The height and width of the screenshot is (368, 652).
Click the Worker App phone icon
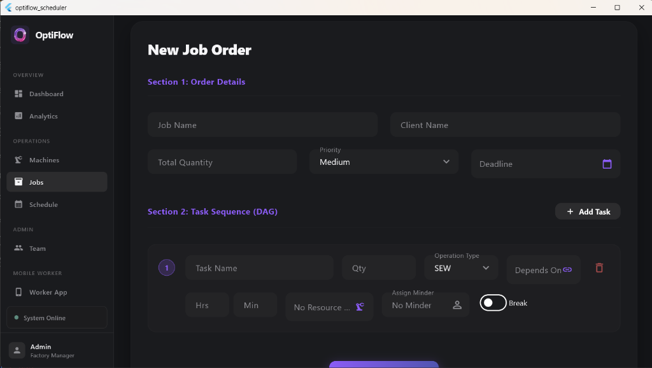[x=18, y=292]
